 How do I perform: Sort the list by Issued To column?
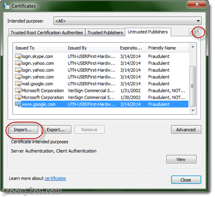39,48
